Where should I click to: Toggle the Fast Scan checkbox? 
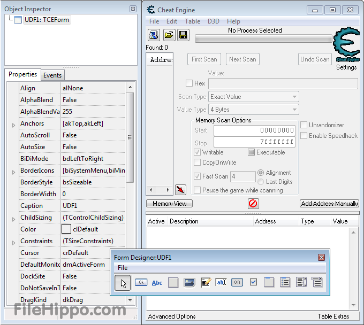pos(198,176)
